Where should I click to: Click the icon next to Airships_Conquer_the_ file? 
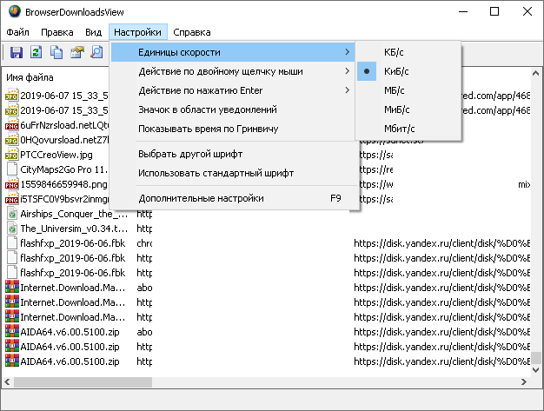pyautogui.click(x=12, y=214)
